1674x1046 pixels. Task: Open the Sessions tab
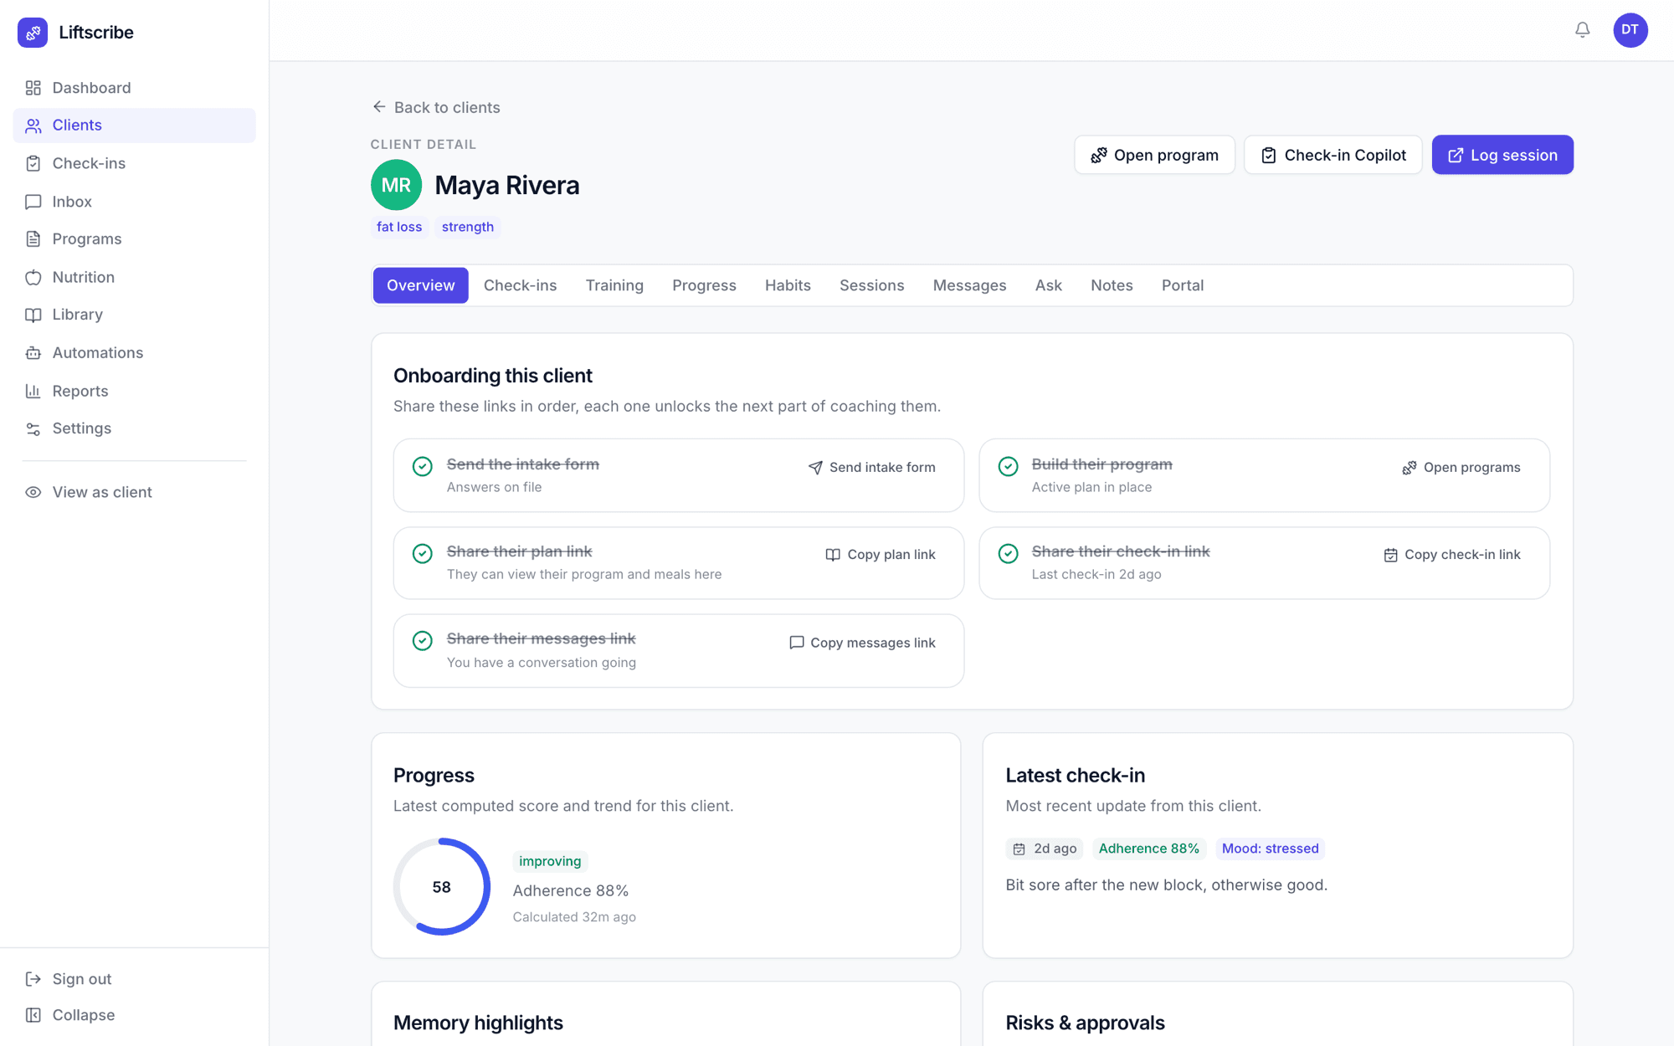[871, 285]
